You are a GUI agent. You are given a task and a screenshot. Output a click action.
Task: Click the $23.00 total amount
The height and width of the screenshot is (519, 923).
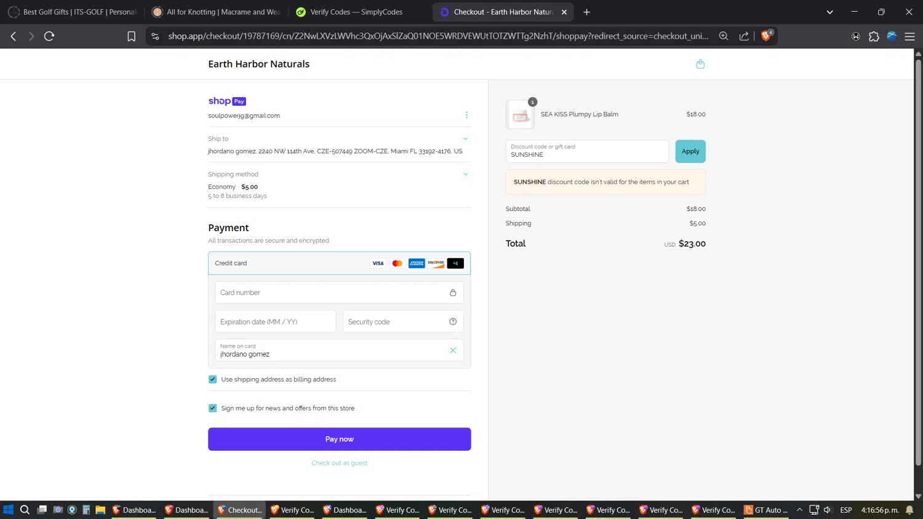pos(692,244)
